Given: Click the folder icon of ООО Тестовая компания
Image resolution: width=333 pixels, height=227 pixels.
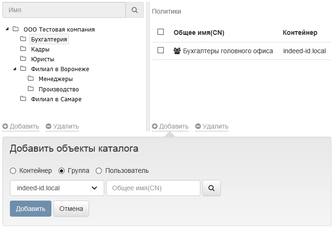Looking at the screenshot, I should [x=16, y=29].
